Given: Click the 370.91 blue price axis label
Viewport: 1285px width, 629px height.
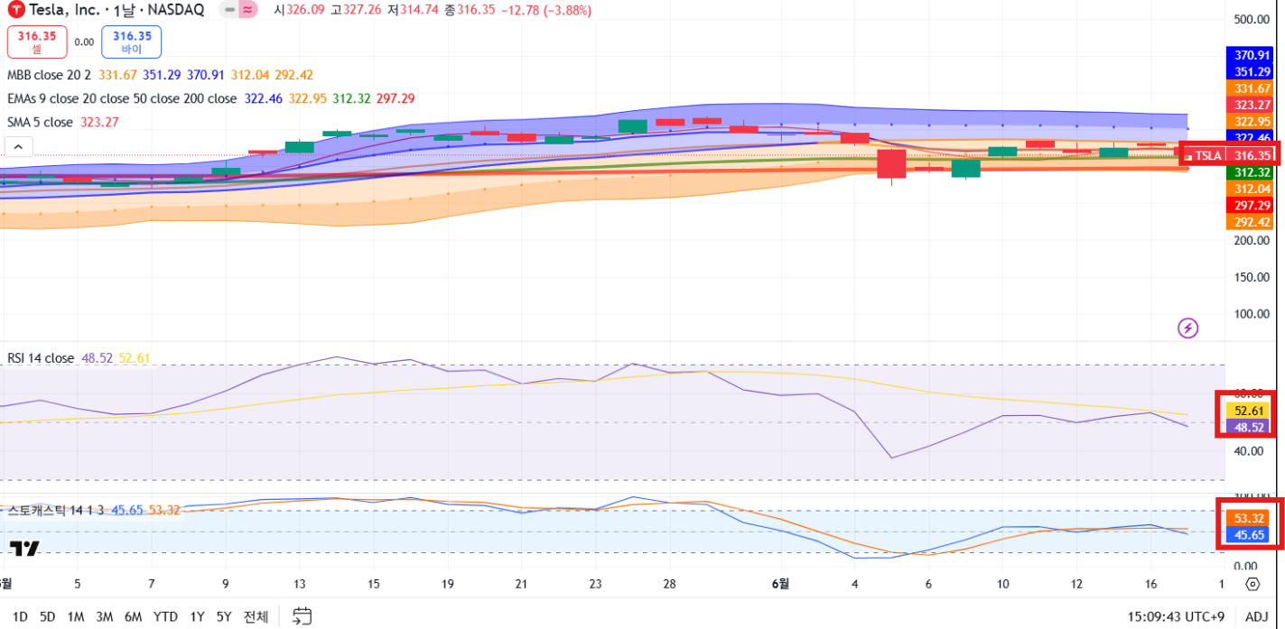Looking at the screenshot, I should tap(1252, 55).
